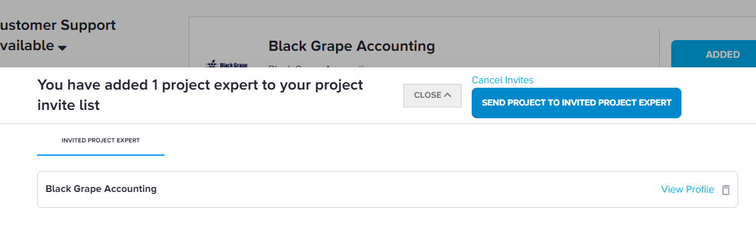Expand the Available dropdown caret
Viewport: 756px width, 232px height.
point(62,48)
